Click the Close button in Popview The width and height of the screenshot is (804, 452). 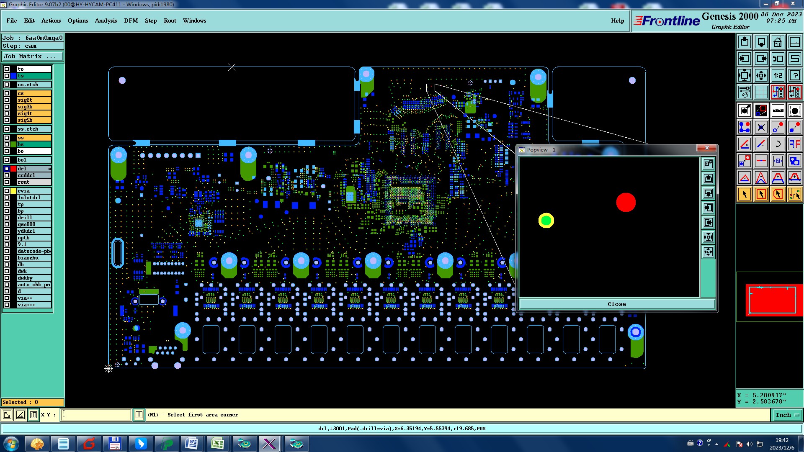click(616, 304)
